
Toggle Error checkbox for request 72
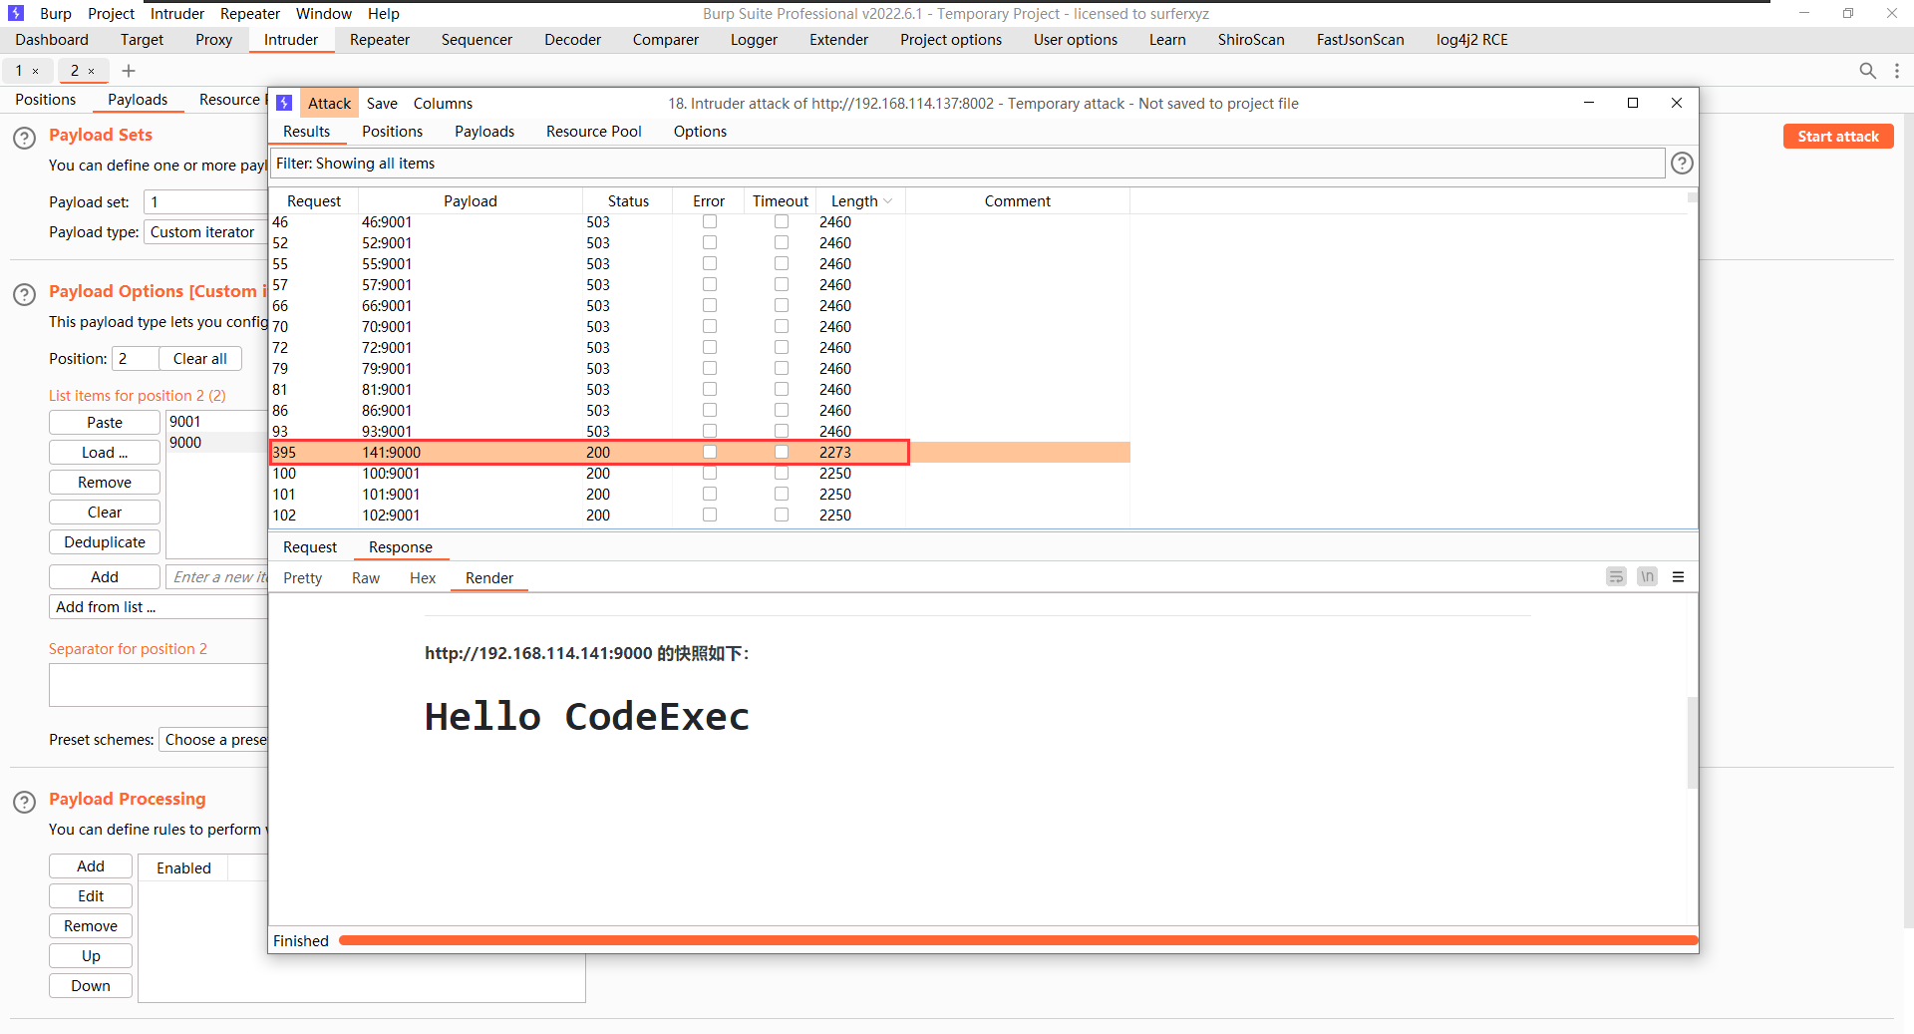pyautogui.click(x=710, y=347)
